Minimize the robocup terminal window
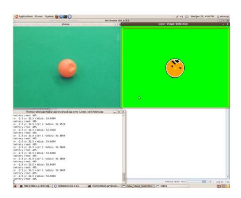 tap(115, 112)
